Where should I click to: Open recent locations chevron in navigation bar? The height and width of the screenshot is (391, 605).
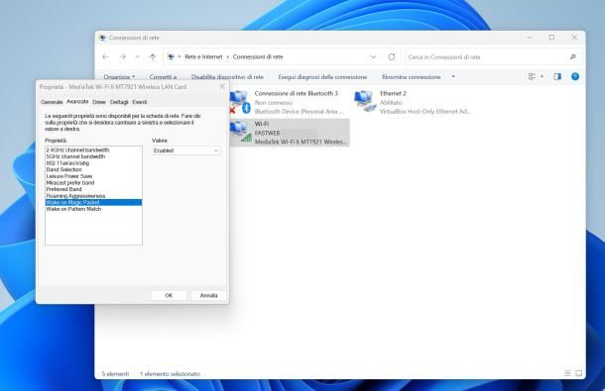pyautogui.click(x=137, y=57)
